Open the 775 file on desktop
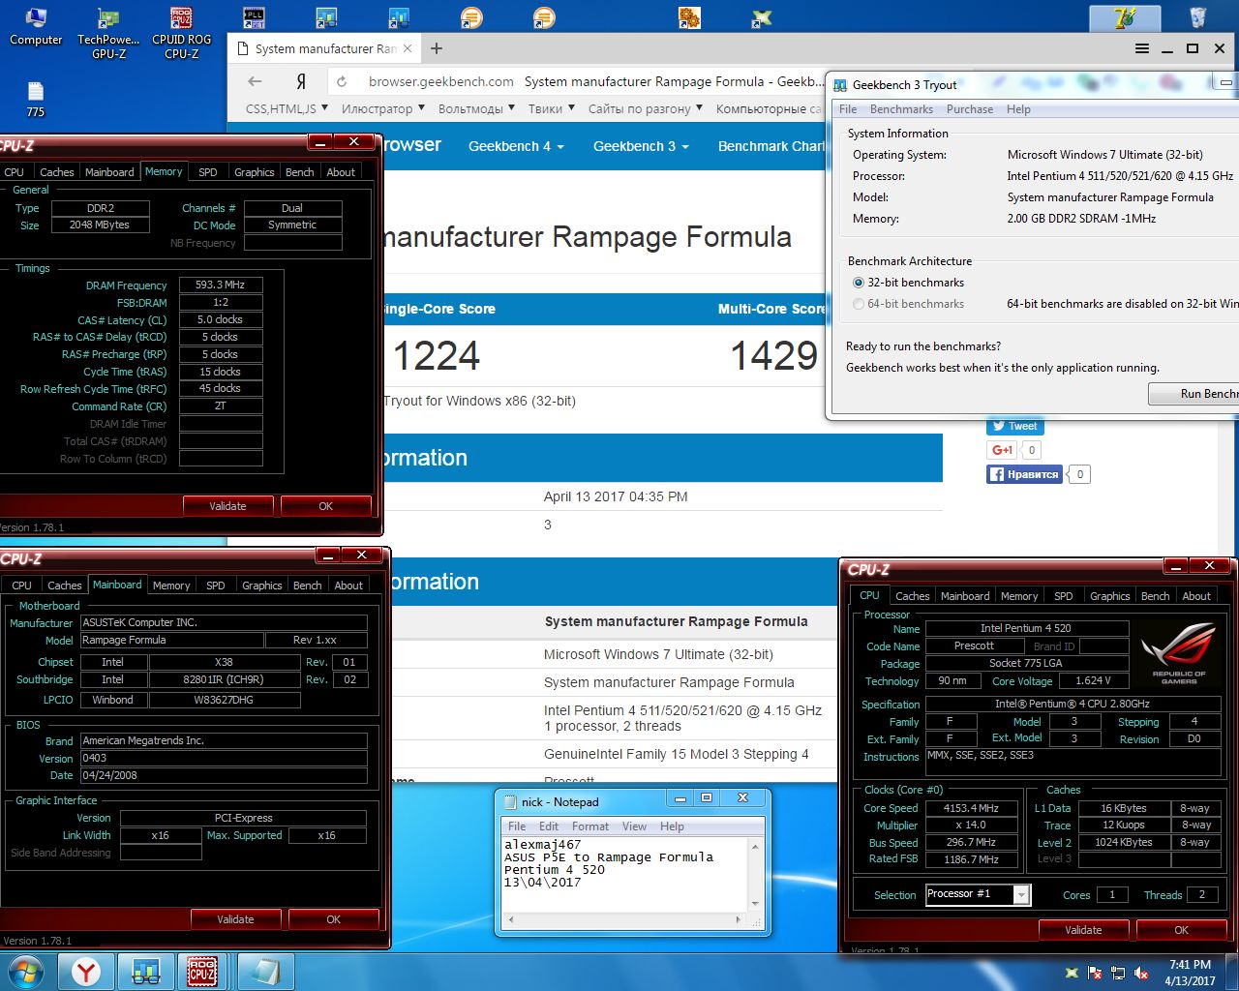This screenshot has height=991, width=1239. pos(36,100)
